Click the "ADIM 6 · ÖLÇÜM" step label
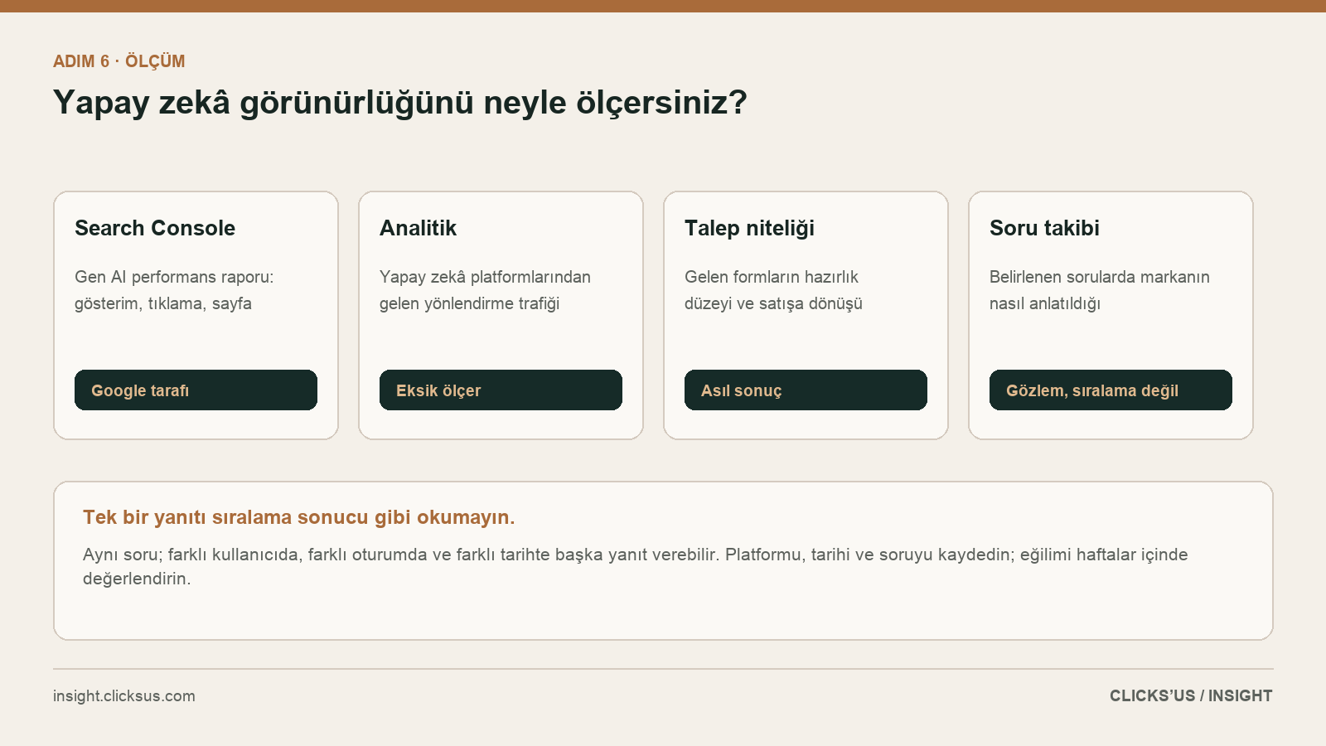This screenshot has width=1326, height=746. pyautogui.click(x=119, y=61)
